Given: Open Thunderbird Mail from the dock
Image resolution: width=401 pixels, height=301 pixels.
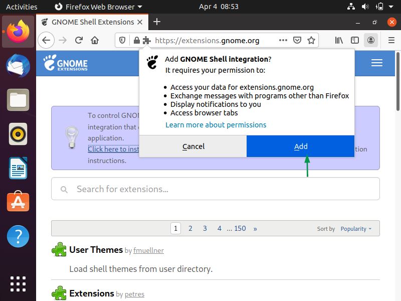Looking at the screenshot, I should 18,66.
